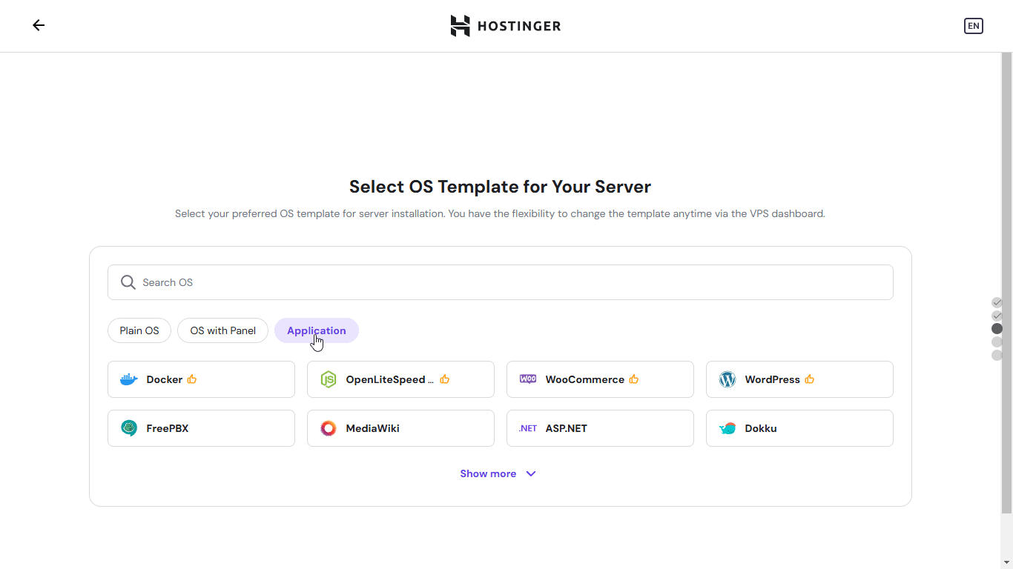Go back using the left arrow
Viewport: 1013px width, 569px height.
pyautogui.click(x=39, y=25)
